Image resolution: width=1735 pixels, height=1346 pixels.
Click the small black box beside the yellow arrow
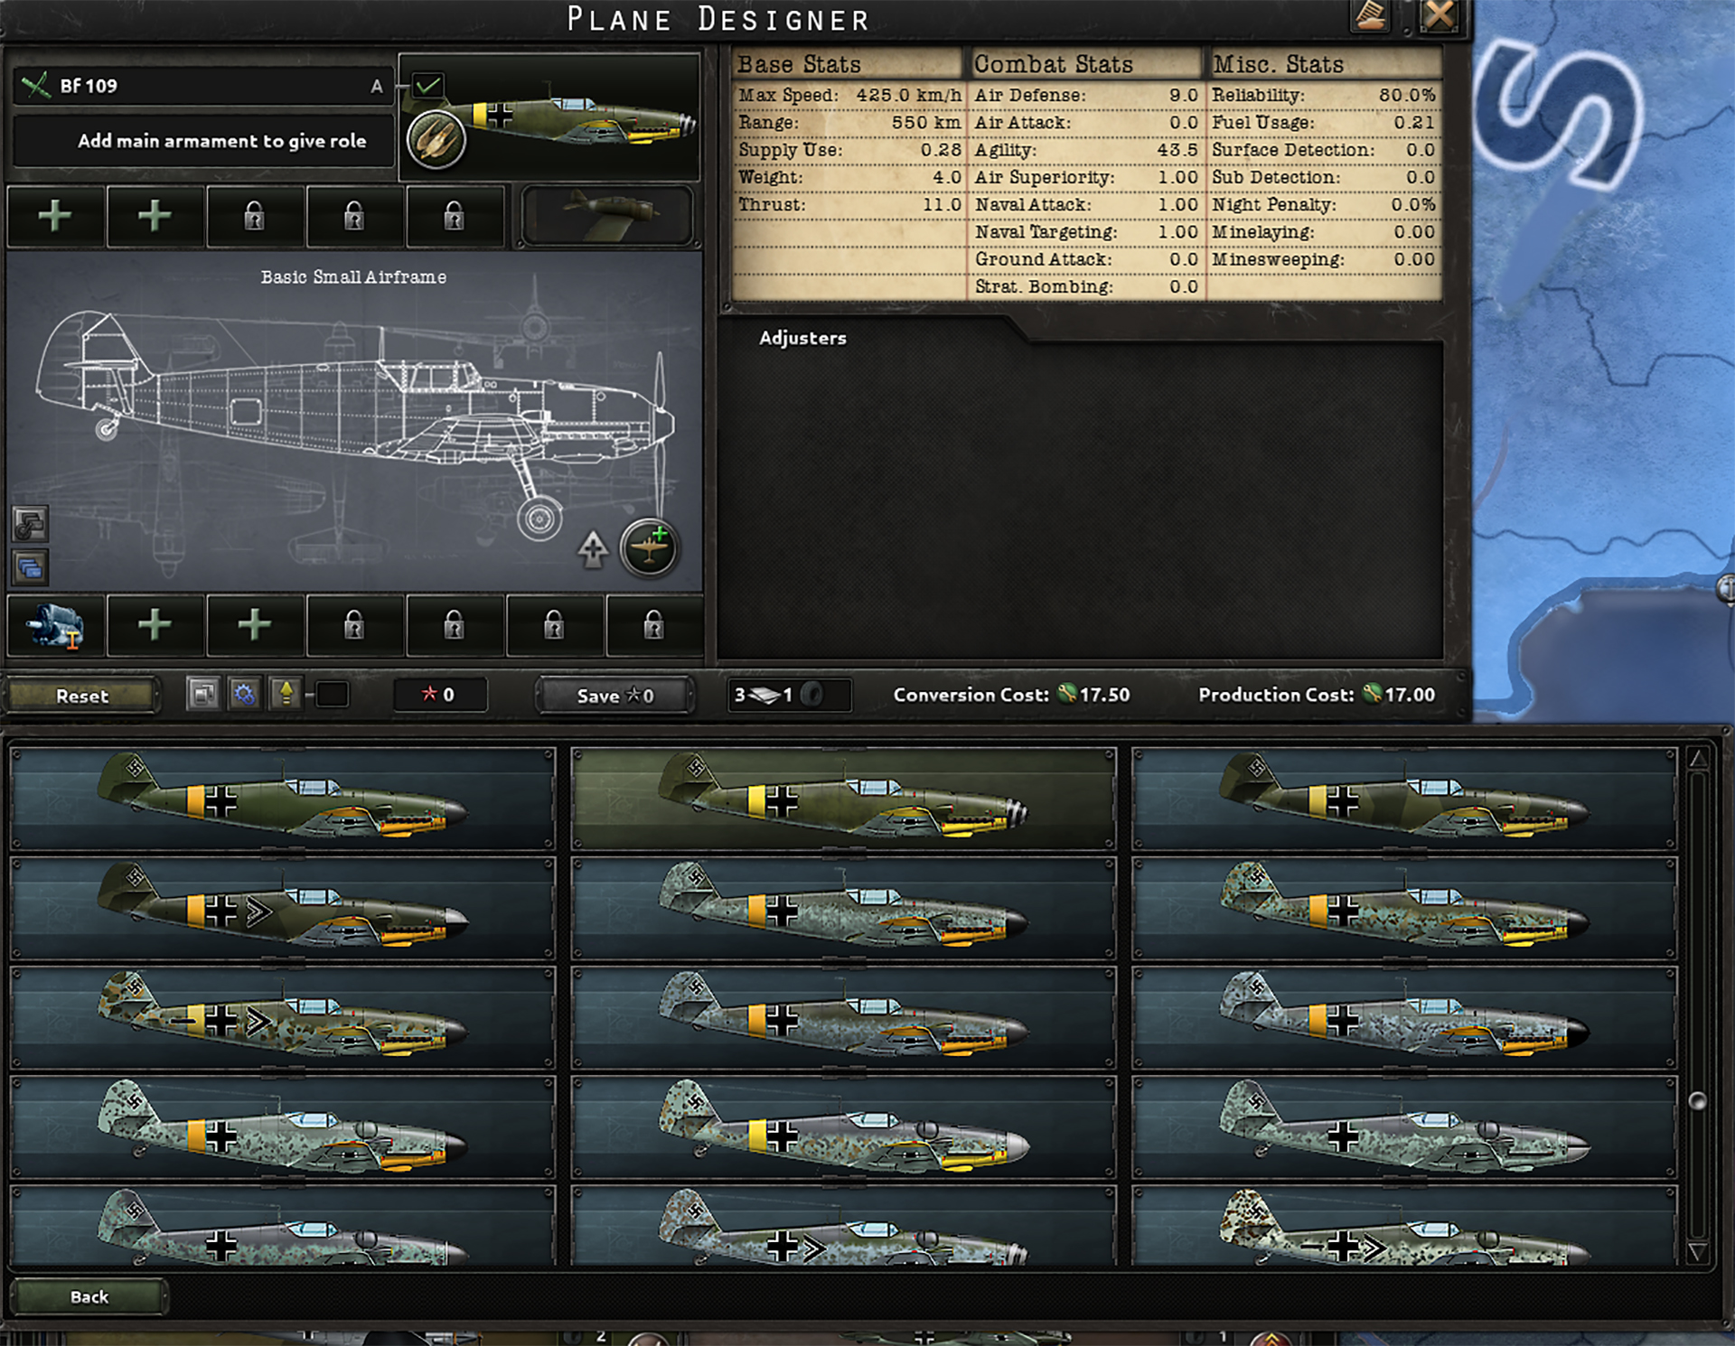[333, 695]
